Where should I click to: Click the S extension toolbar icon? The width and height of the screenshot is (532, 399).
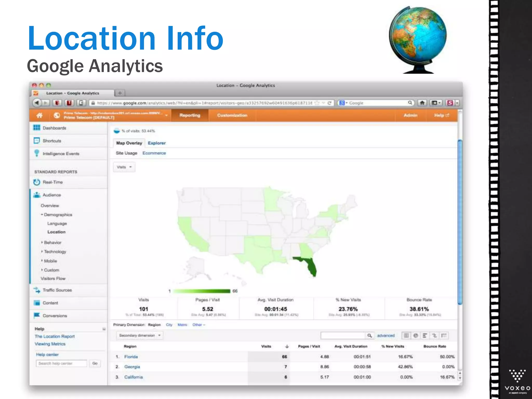tap(450, 103)
